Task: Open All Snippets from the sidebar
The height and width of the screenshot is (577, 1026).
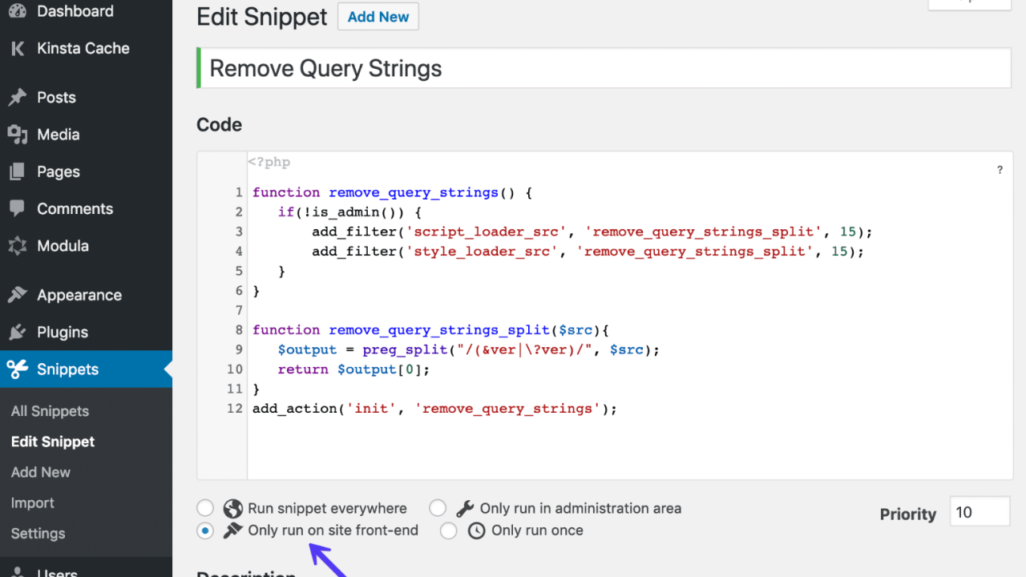Action: click(x=50, y=411)
